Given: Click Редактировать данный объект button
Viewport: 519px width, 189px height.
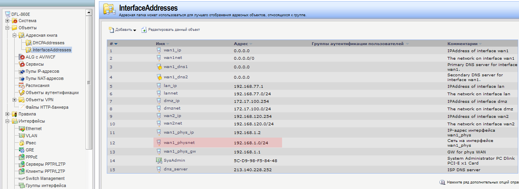Looking at the screenshot, I should click(x=170, y=30).
